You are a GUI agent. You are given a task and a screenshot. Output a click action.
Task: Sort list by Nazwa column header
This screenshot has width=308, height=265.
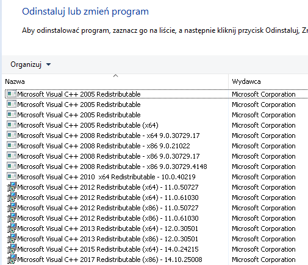coord(15,81)
